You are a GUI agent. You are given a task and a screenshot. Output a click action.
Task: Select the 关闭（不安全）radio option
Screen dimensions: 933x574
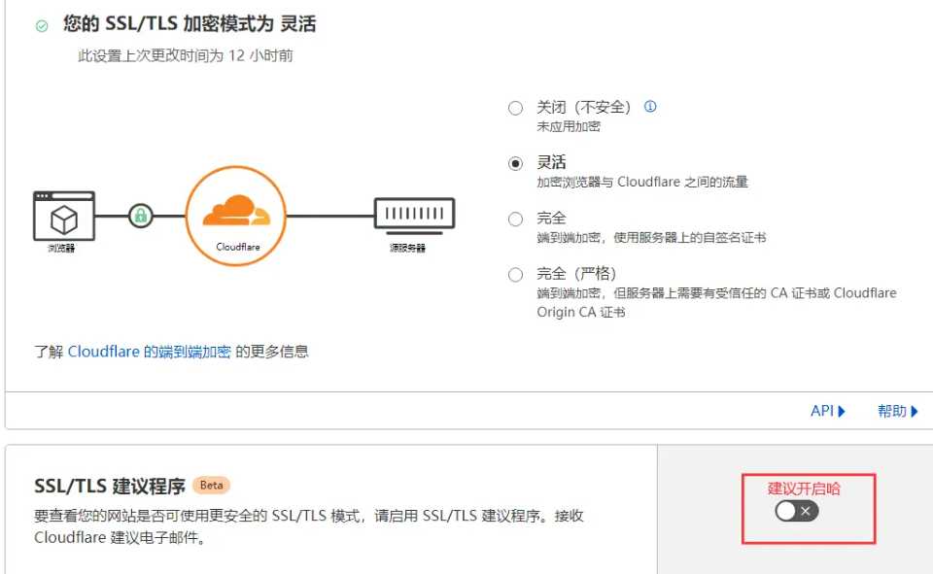(x=515, y=108)
